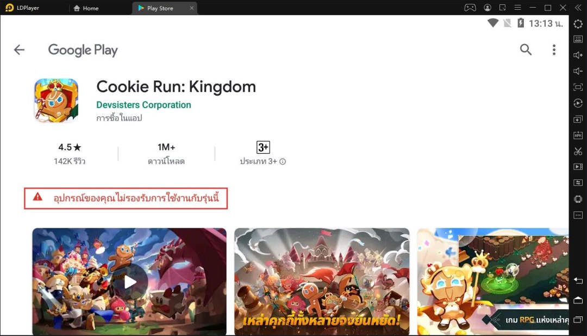Take a screenshot with the scissors icon
Viewport: 587px width, 336px height.
[578, 151]
